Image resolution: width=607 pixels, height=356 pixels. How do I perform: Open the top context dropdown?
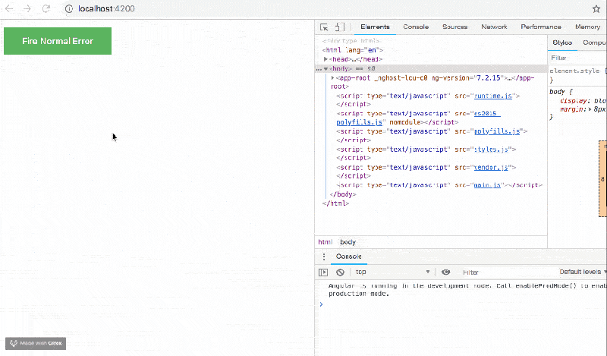(392, 272)
